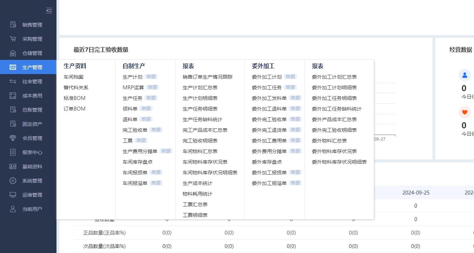Expand the 总账管理 sidebar menu
This screenshot has width=474, height=253.
[x=32, y=110]
